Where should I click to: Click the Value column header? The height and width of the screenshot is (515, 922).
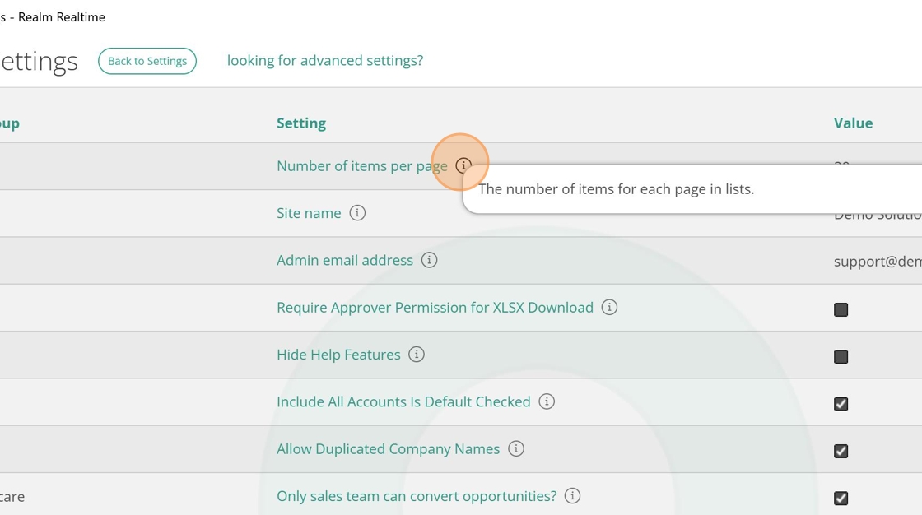click(x=853, y=123)
